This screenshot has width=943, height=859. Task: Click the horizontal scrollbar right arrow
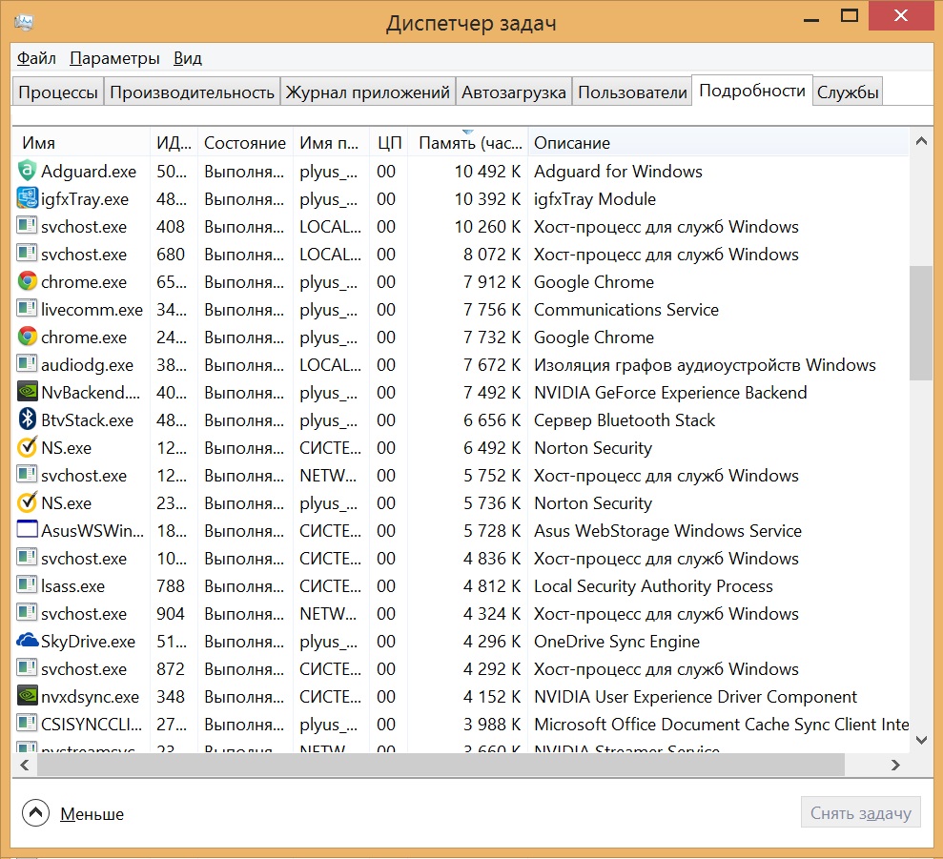coord(895,765)
